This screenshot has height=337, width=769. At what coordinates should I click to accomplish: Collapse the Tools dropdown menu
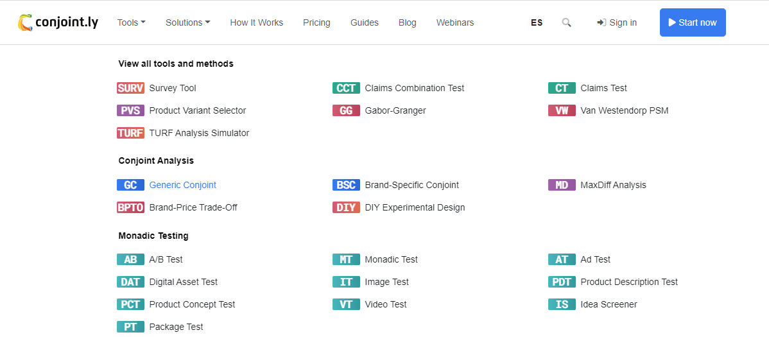click(132, 22)
